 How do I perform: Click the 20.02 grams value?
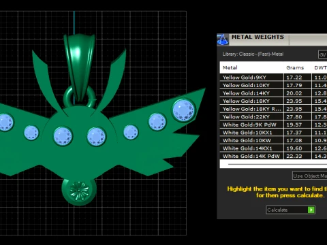pos(294,93)
